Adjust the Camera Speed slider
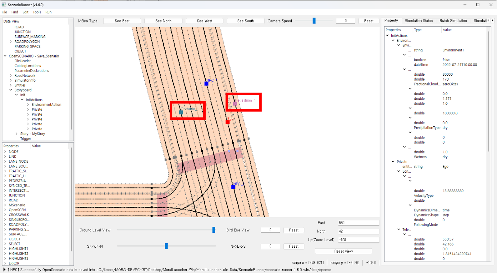This screenshot has height=273, width=497. pos(314,21)
